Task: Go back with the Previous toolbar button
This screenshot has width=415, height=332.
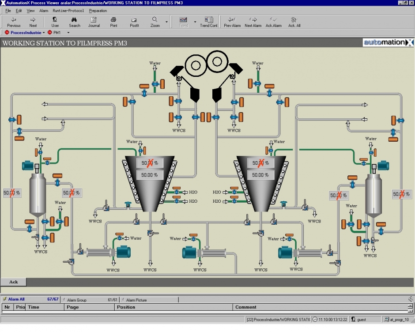Action: (x=14, y=22)
